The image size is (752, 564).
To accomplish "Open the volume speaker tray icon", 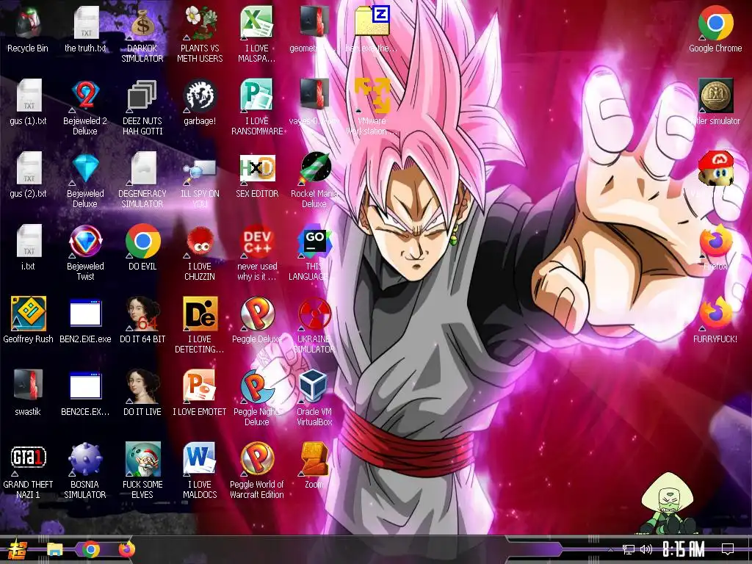I will pyautogui.click(x=646, y=549).
